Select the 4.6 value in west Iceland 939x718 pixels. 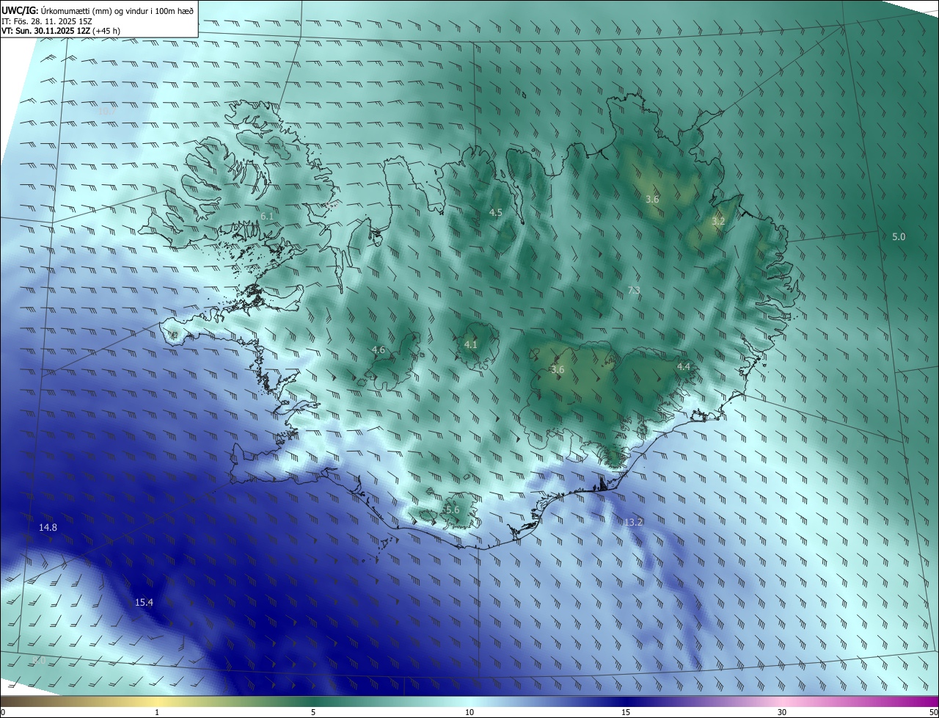(379, 350)
